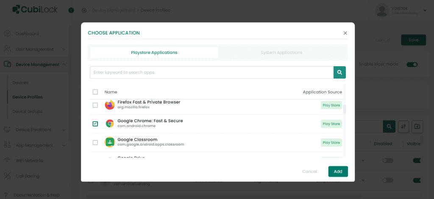This screenshot has width=434, height=199.
Task: Click the background search icon button
Action: pos(389,126)
